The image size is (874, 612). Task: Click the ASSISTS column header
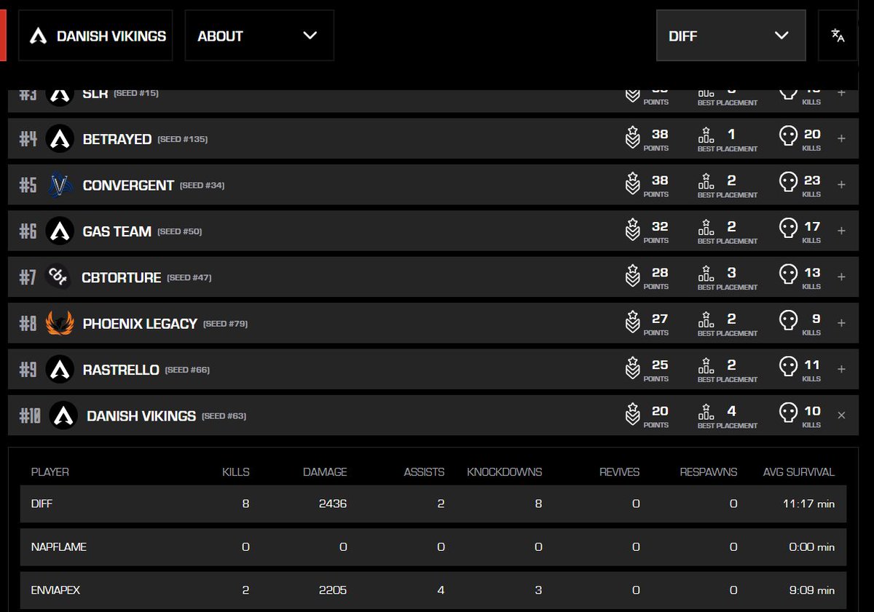coord(424,472)
